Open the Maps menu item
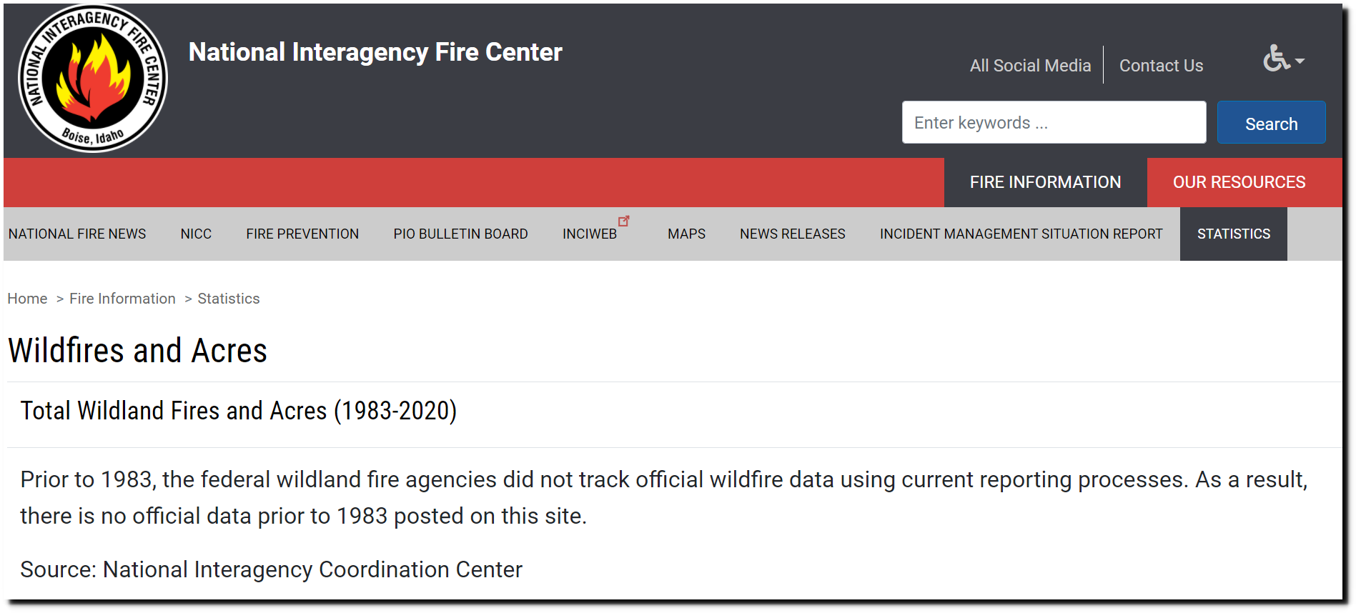The height and width of the screenshot is (613, 1356). coord(686,234)
